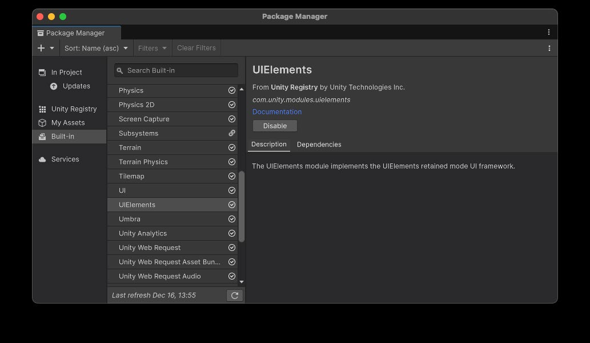
Task: Click the In Project window icon
Action: (42, 72)
